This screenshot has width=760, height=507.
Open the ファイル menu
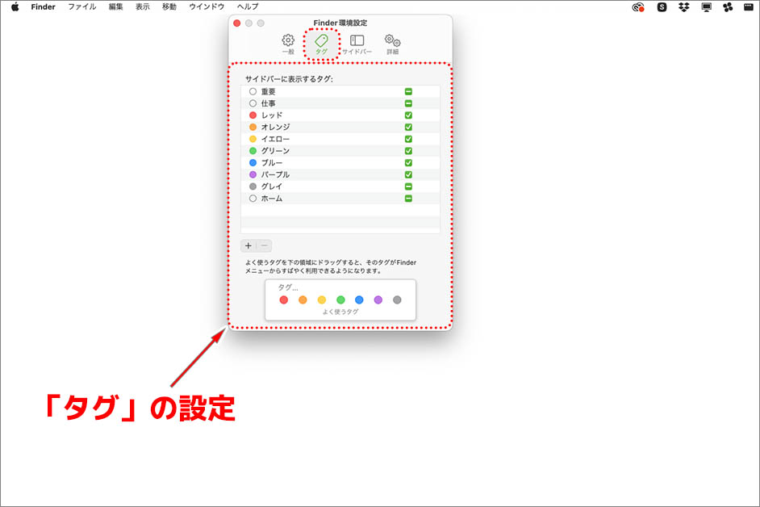point(82,6)
